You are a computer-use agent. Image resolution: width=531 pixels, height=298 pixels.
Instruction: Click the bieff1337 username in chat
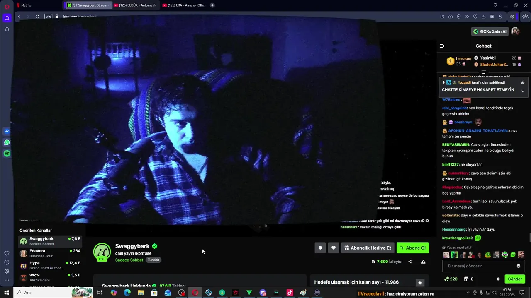tap(451, 165)
